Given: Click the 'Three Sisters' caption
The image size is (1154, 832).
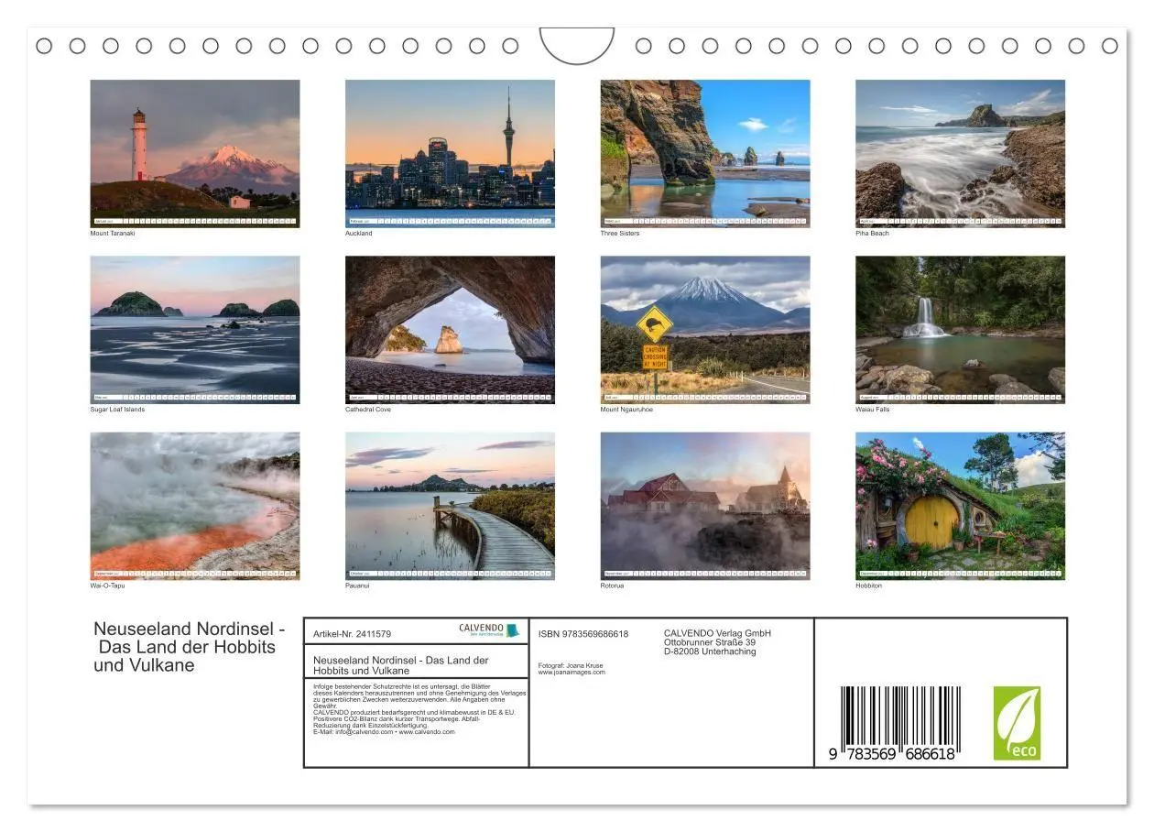Looking at the screenshot, I should point(620,234).
